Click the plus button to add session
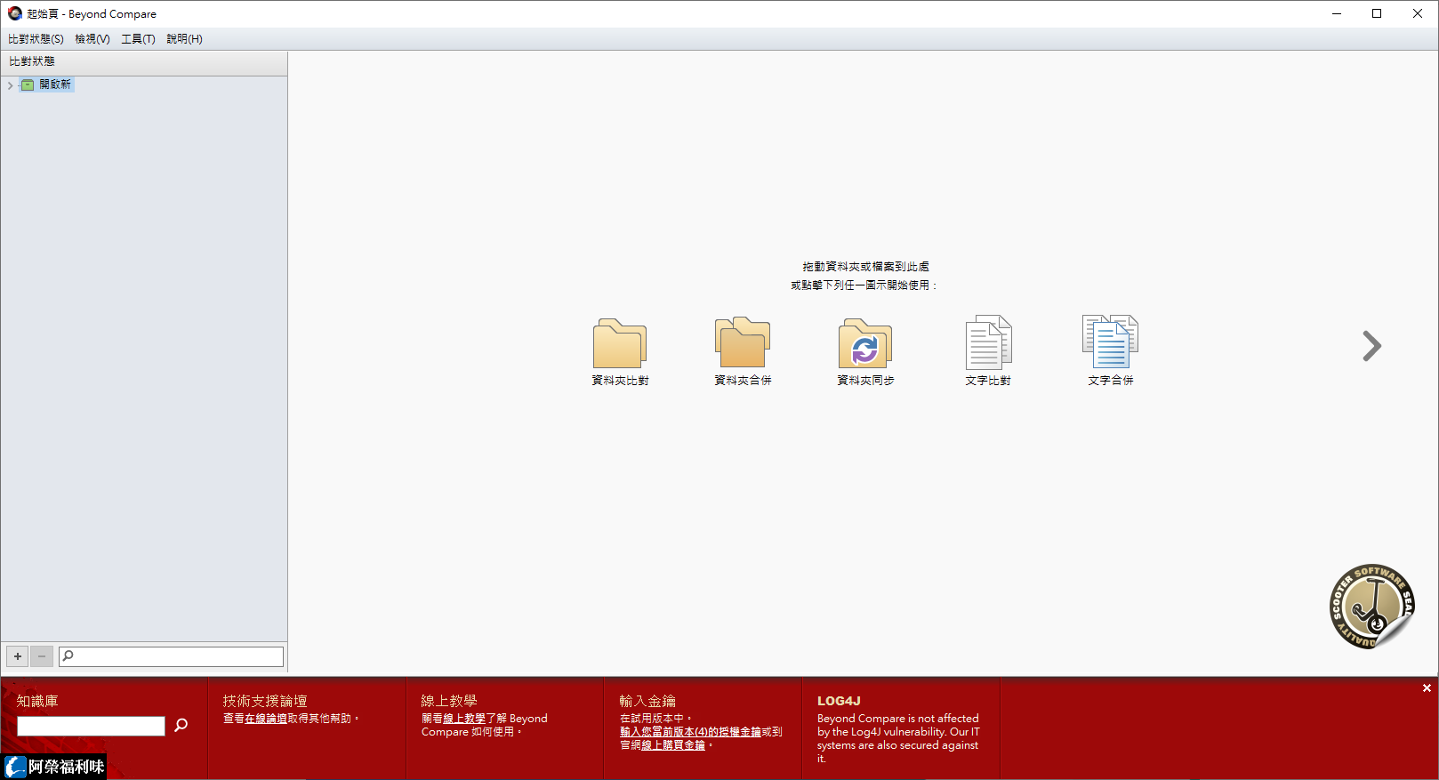The height and width of the screenshot is (780, 1439). (18, 656)
